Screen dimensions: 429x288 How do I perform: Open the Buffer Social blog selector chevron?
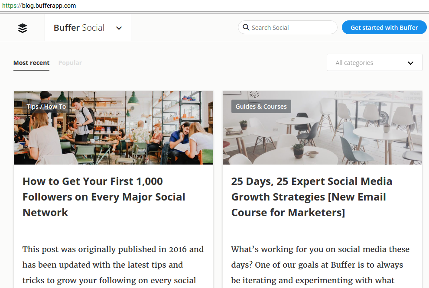tap(119, 27)
